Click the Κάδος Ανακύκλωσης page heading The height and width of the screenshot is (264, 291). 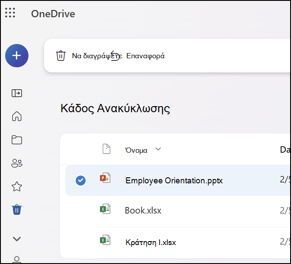tap(115, 108)
